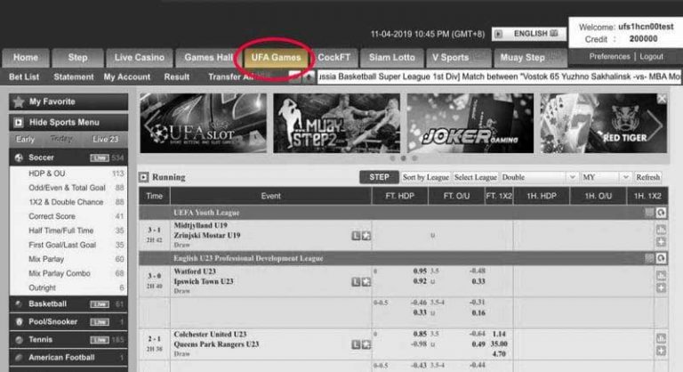Open the UFA Slot banner
683x372 pixels.
click(x=203, y=123)
